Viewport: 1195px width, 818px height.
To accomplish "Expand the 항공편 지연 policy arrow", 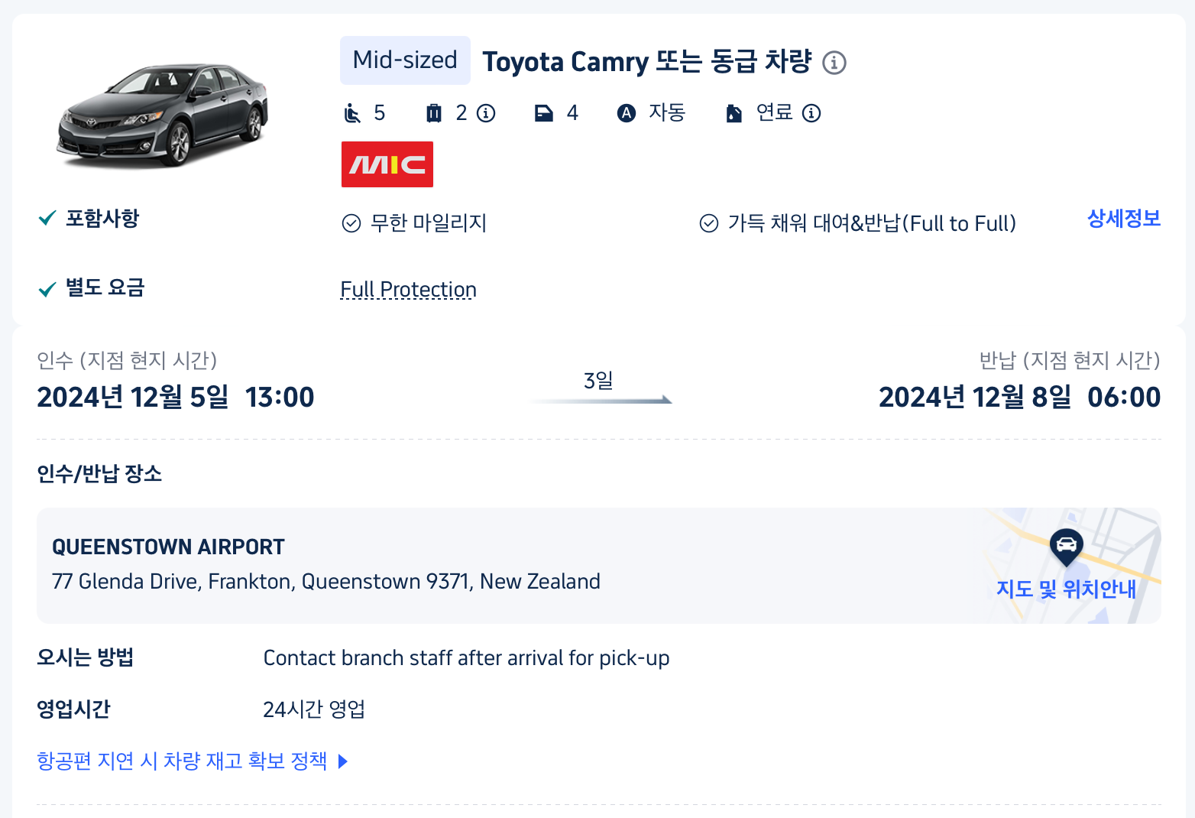I will pyautogui.click(x=343, y=761).
